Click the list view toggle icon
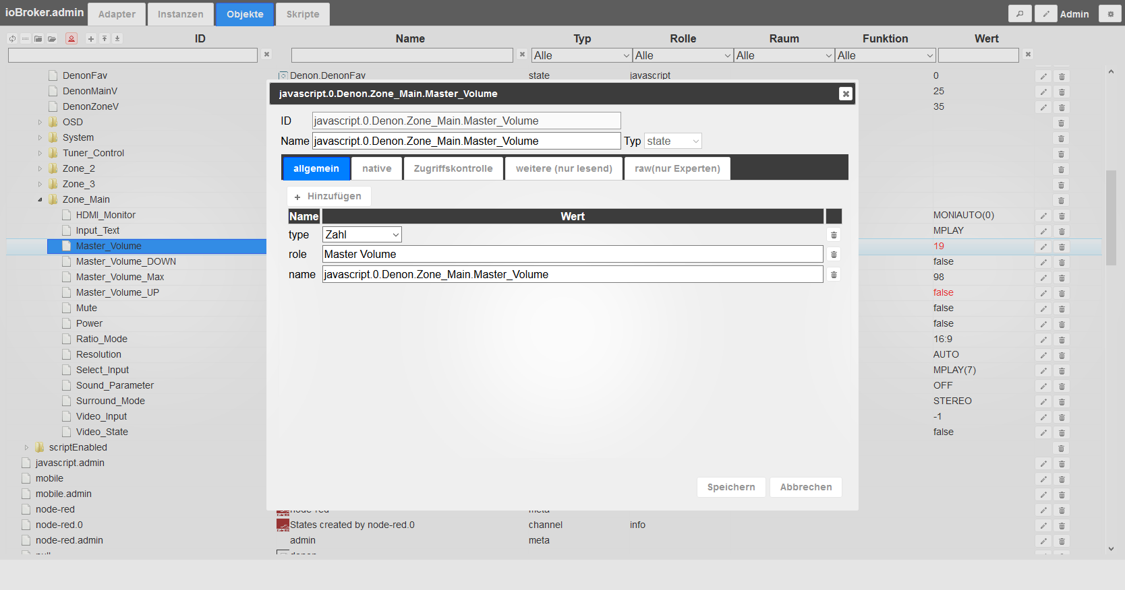The height and width of the screenshot is (590, 1125). (x=25, y=38)
